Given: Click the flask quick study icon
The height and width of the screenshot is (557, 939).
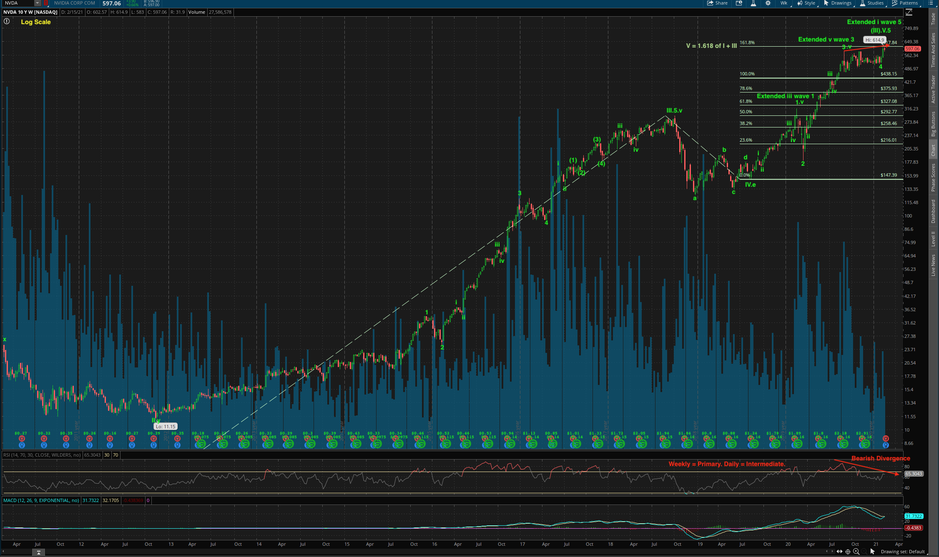Looking at the screenshot, I should pyautogui.click(x=753, y=3).
